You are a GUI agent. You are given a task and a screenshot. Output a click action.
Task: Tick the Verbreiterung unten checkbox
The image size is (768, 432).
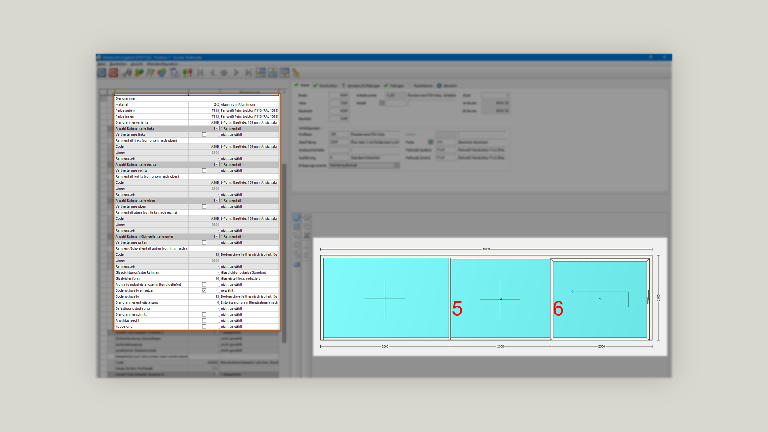click(x=204, y=243)
